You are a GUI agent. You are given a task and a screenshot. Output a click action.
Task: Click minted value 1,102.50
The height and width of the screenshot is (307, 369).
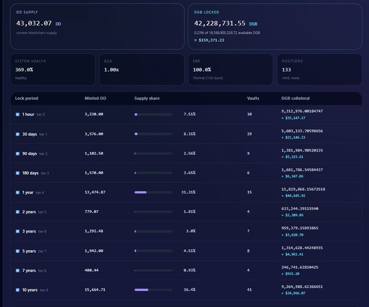pyautogui.click(x=94, y=153)
